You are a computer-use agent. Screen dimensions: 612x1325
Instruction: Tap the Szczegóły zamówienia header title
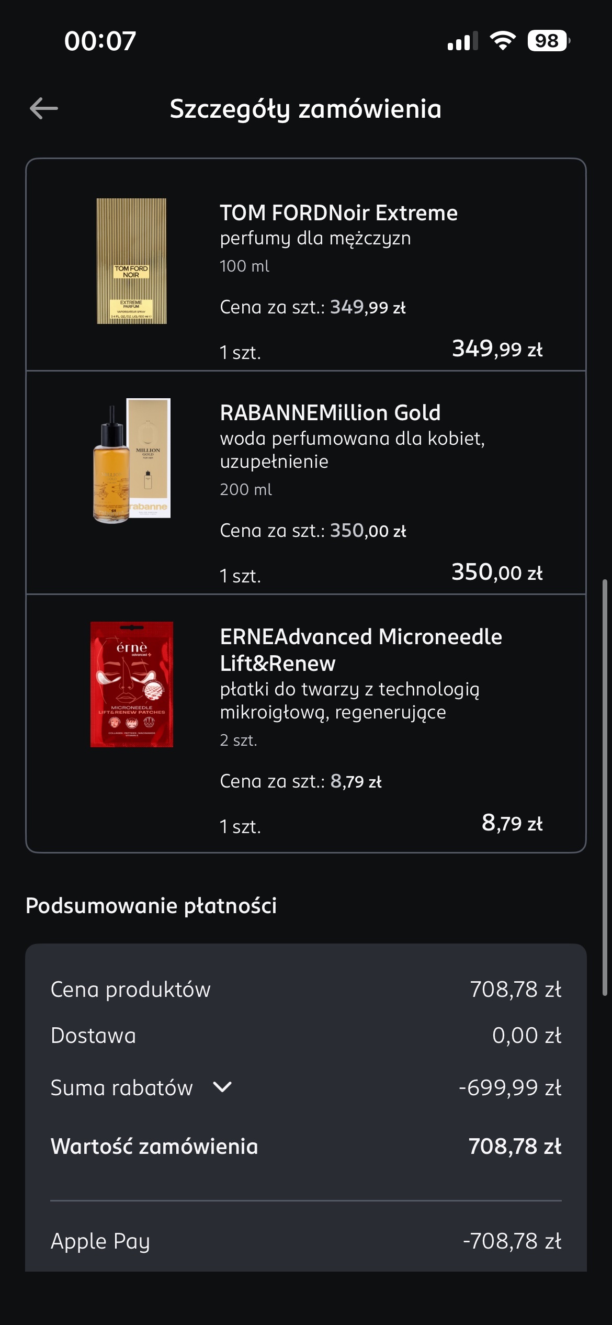click(x=305, y=109)
